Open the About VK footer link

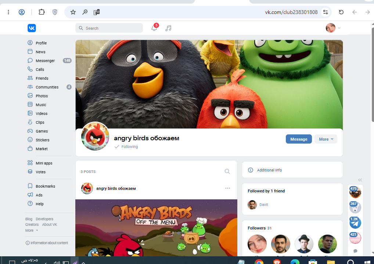[50, 225]
